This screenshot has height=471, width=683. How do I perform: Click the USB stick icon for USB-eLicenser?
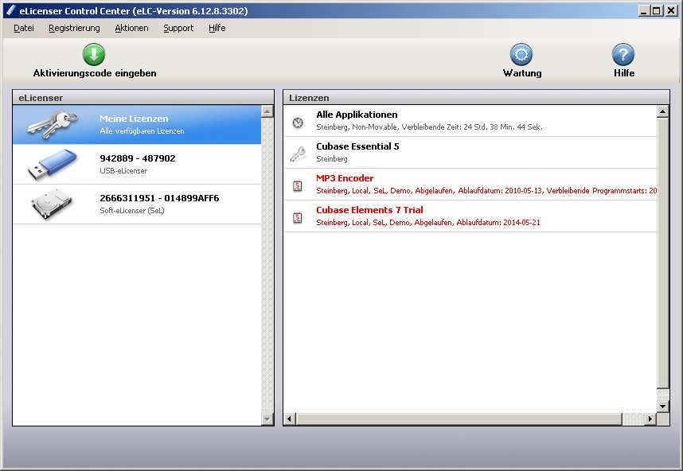[x=53, y=164]
